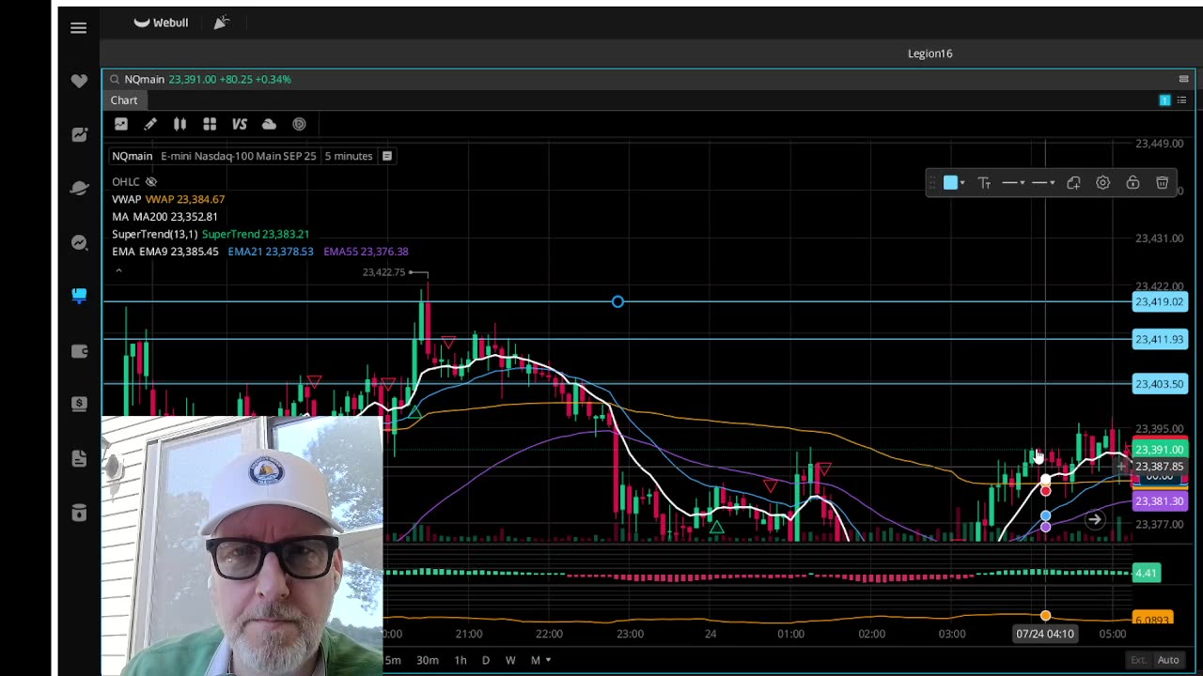
Task: Open the four-square layout grid icon
Action: tap(210, 124)
